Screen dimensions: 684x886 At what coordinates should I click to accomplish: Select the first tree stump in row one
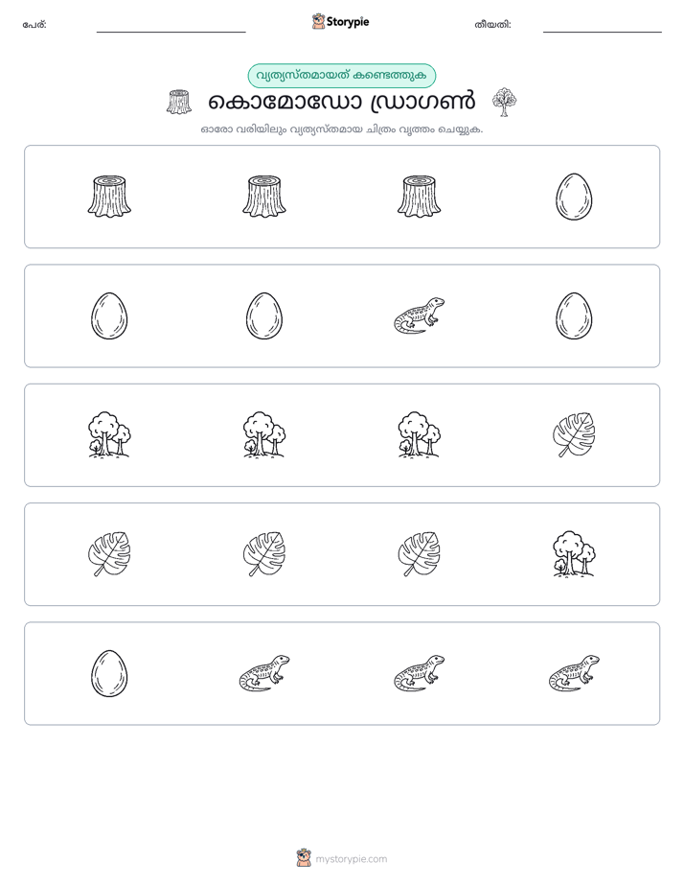coord(109,197)
